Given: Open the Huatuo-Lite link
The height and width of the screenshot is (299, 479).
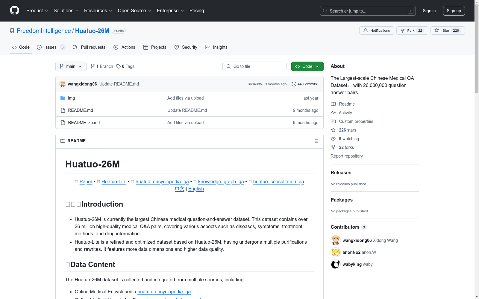Looking at the screenshot, I should [x=114, y=181].
